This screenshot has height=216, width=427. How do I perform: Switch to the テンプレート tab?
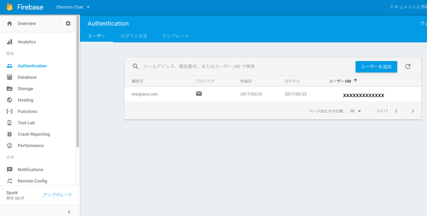coord(176,36)
